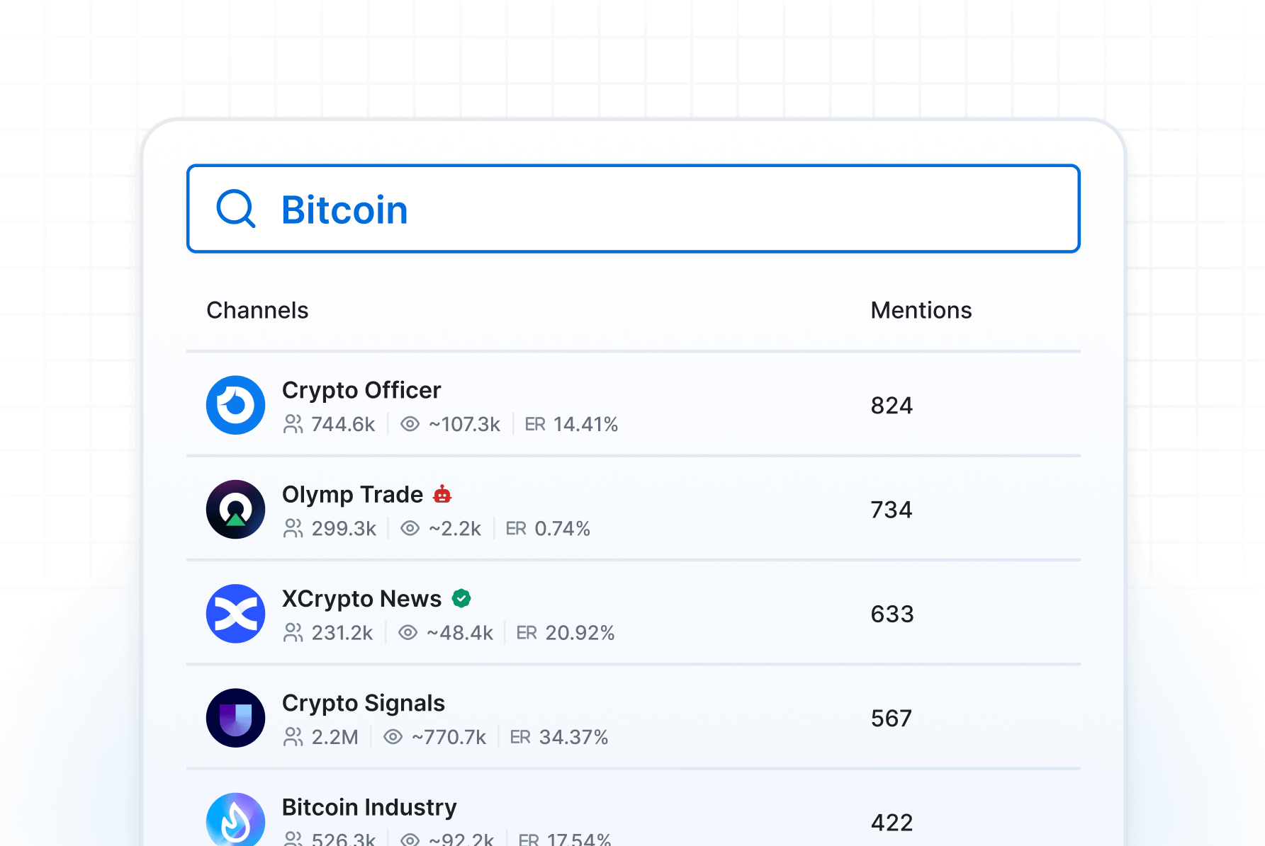The height and width of the screenshot is (846, 1265).
Task: Open the Olymp Trade channel avatar
Action: (235, 509)
